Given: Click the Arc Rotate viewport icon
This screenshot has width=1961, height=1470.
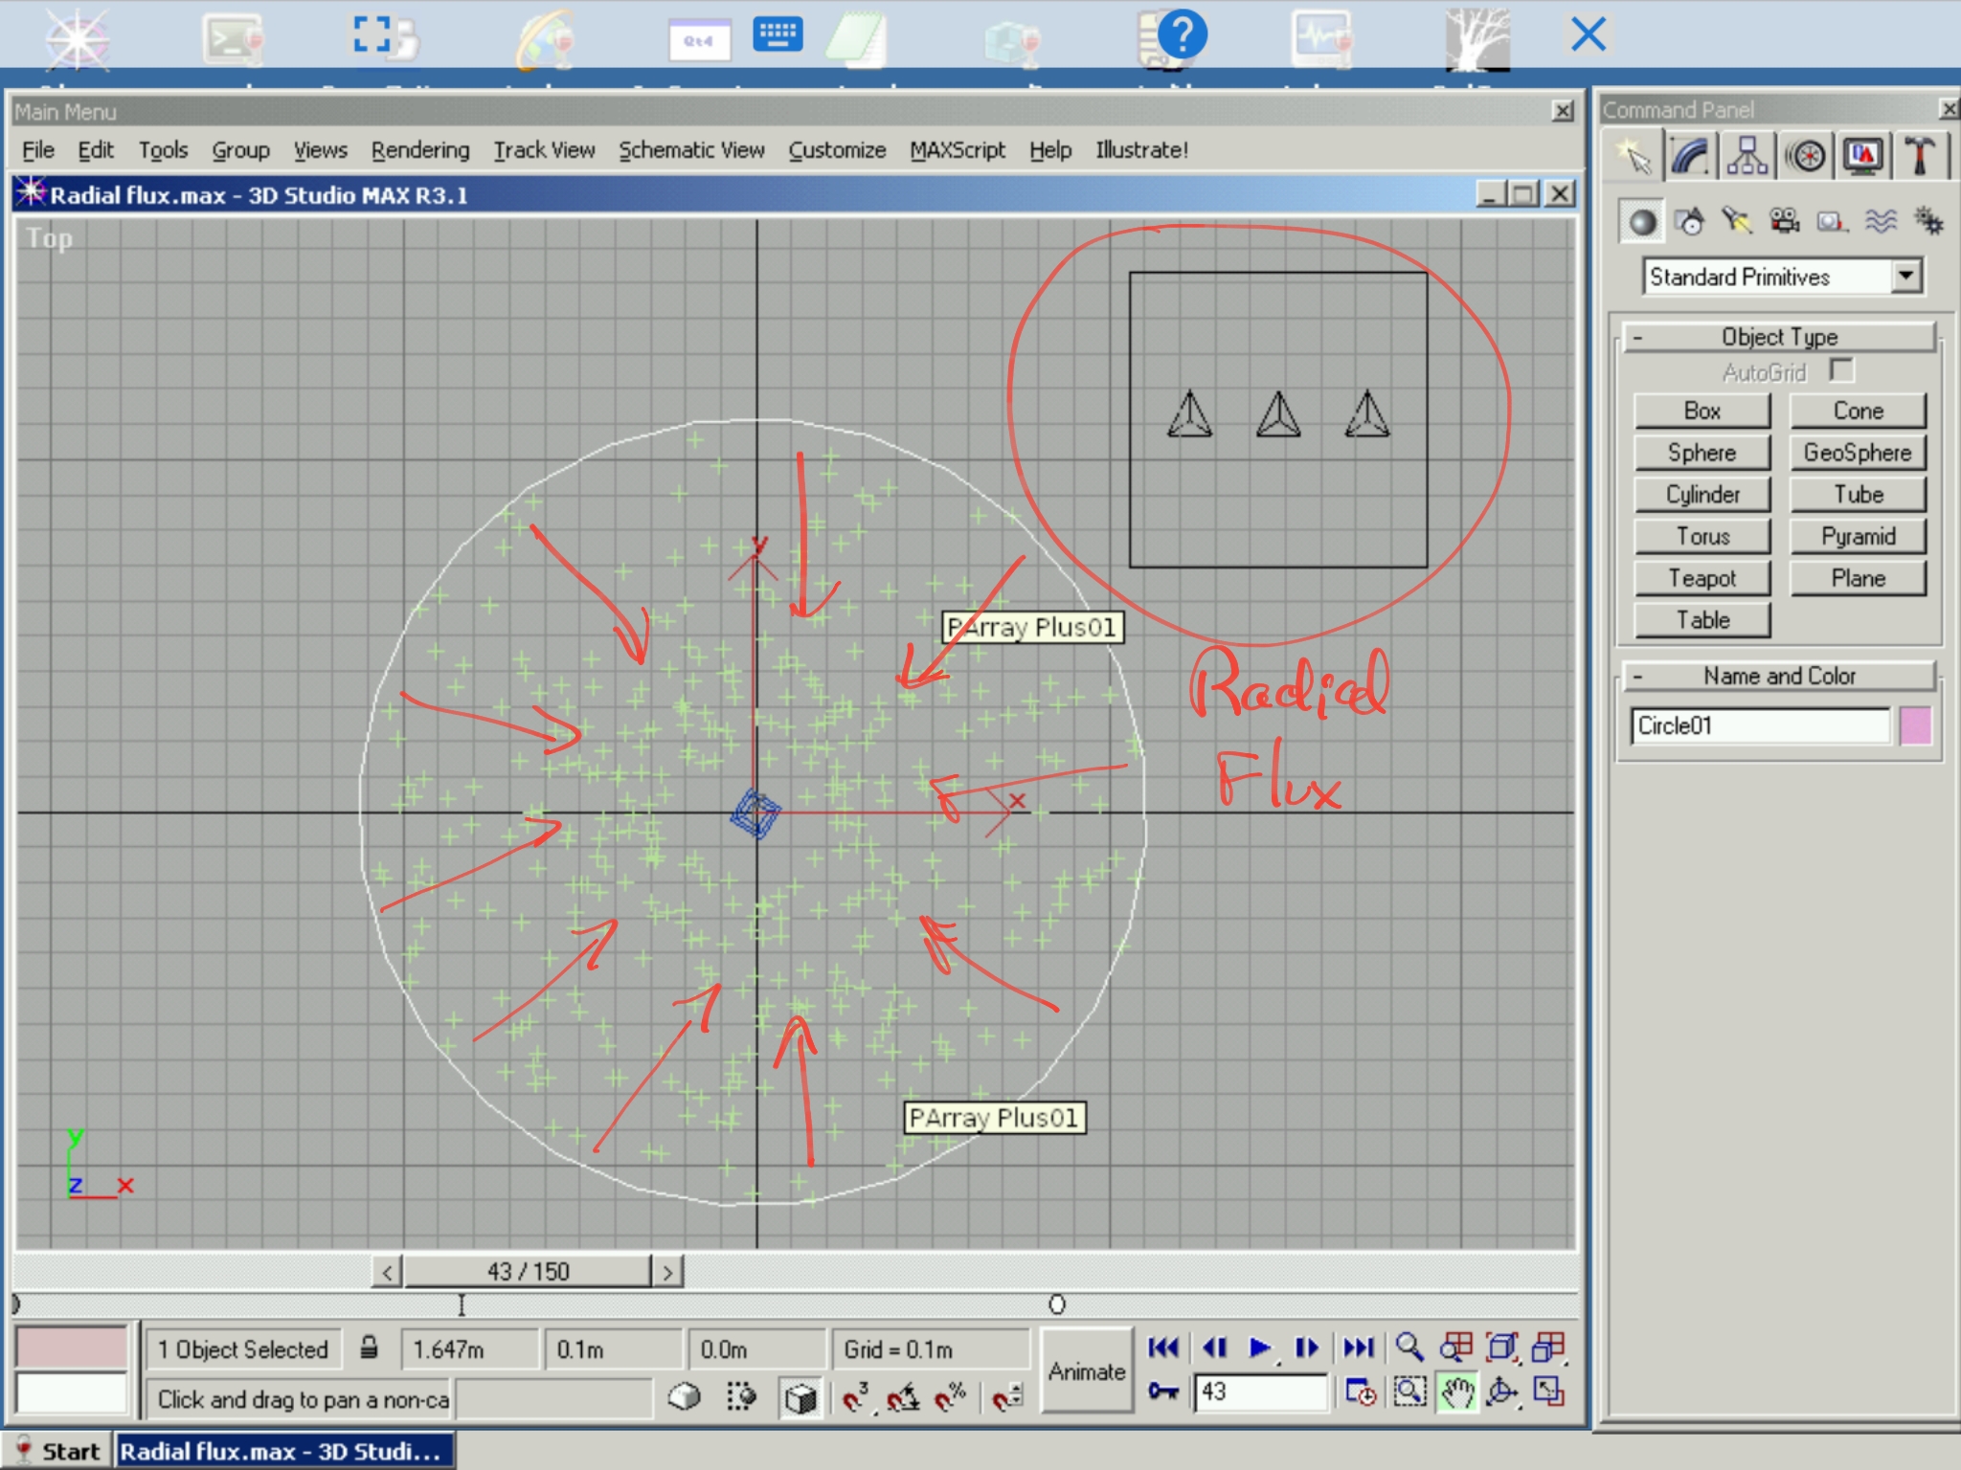Looking at the screenshot, I should pyautogui.click(x=1501, y=1392).
